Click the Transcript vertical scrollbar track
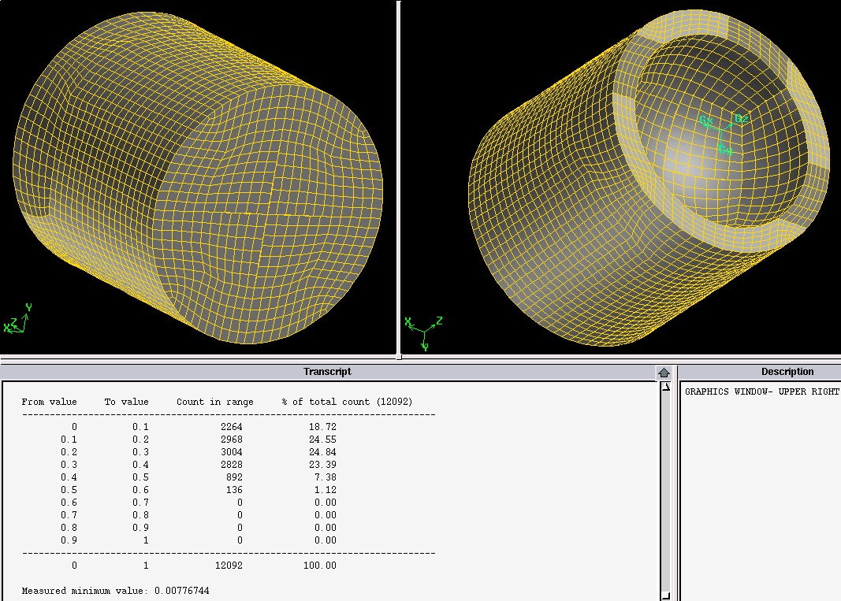The image size is (841, 601). tap(665, 488)
